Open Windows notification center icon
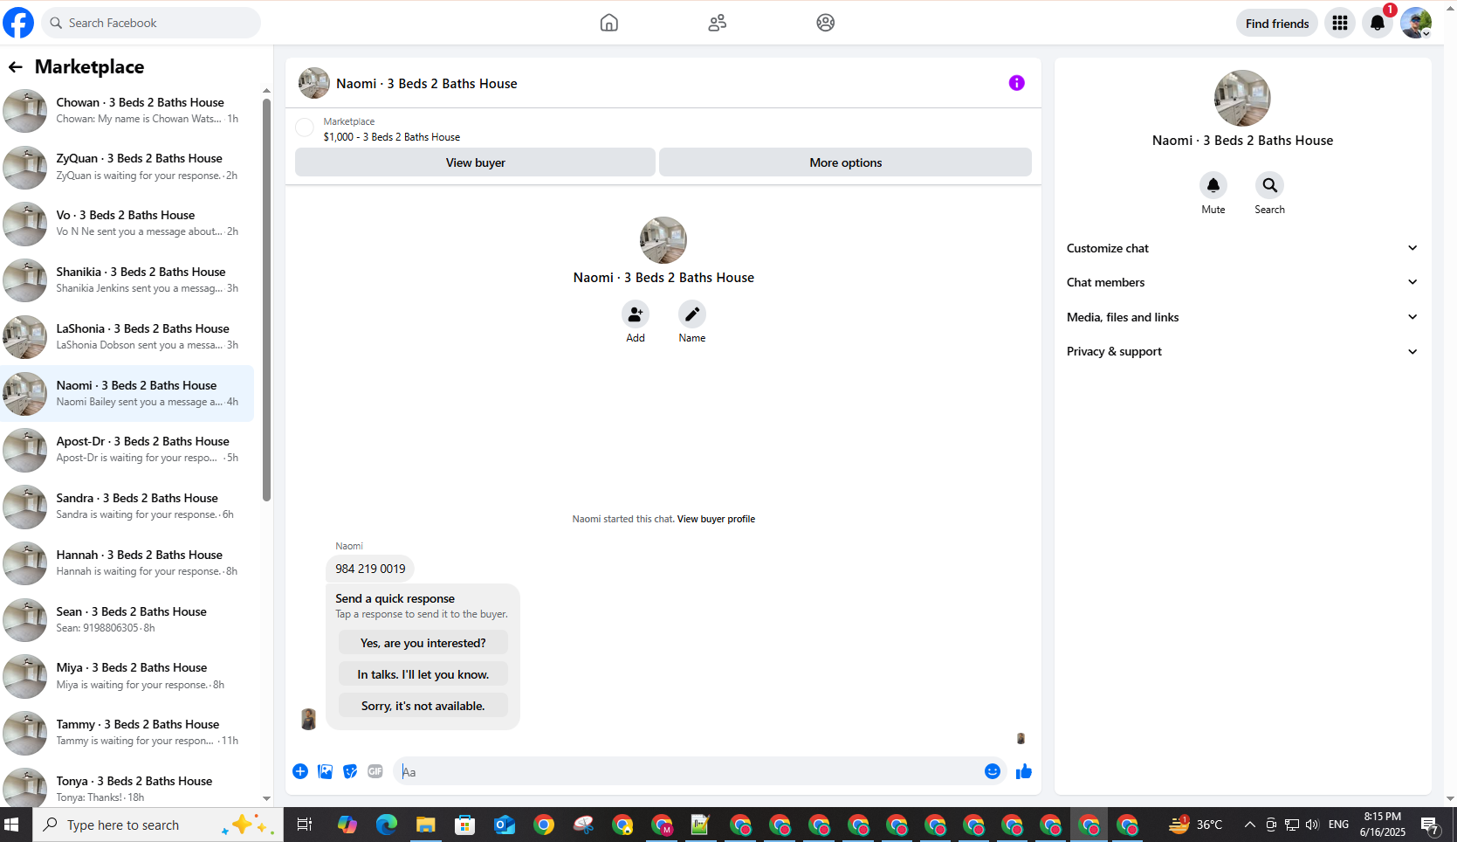 coord(1429,825)
